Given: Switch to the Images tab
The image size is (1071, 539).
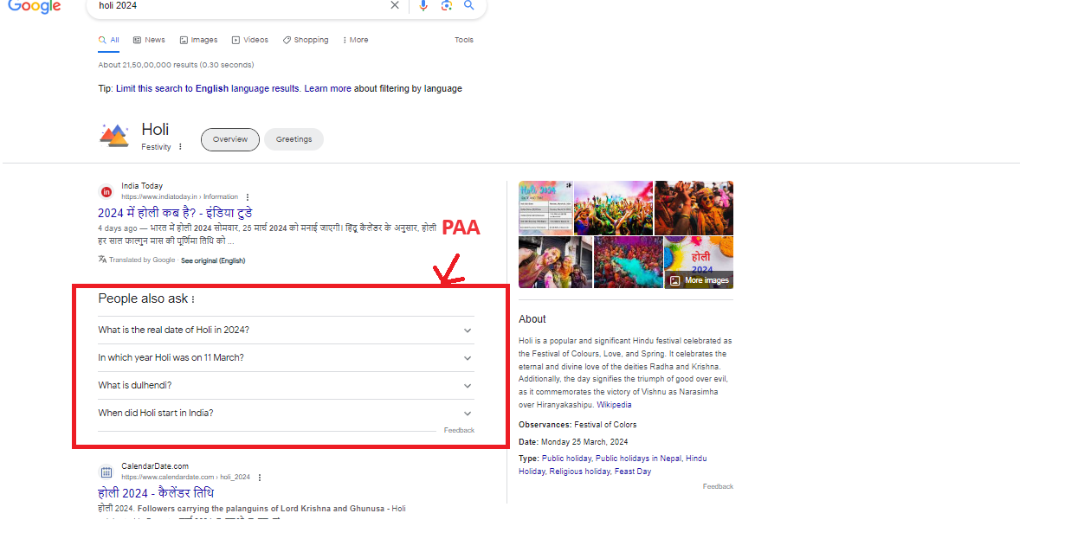Looking at the screenshot, I should pyautogui.click(x=198, y=40).
